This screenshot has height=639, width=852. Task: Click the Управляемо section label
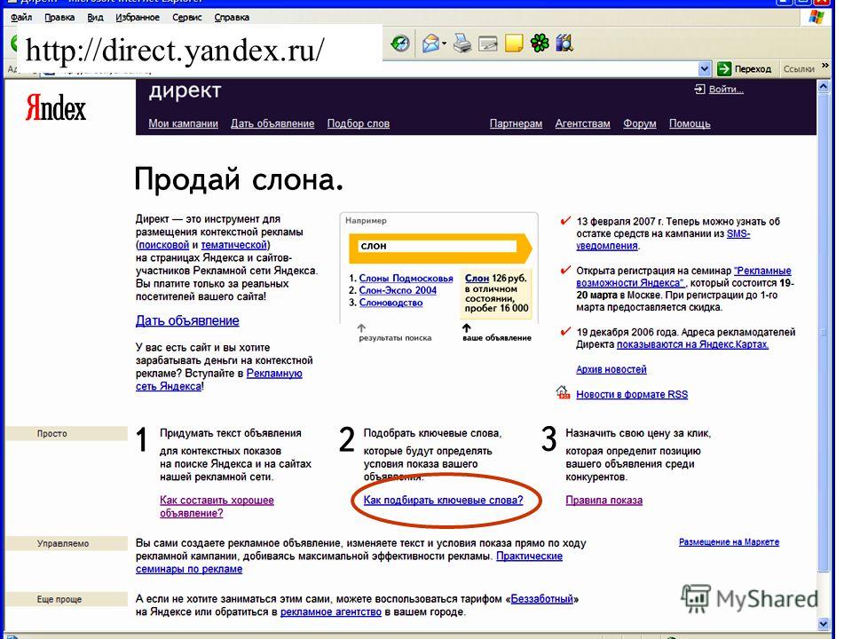[x=63, y=543]
